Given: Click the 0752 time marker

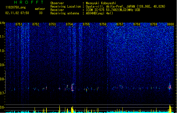Looking at the screenshot, I should pos(36,24).
